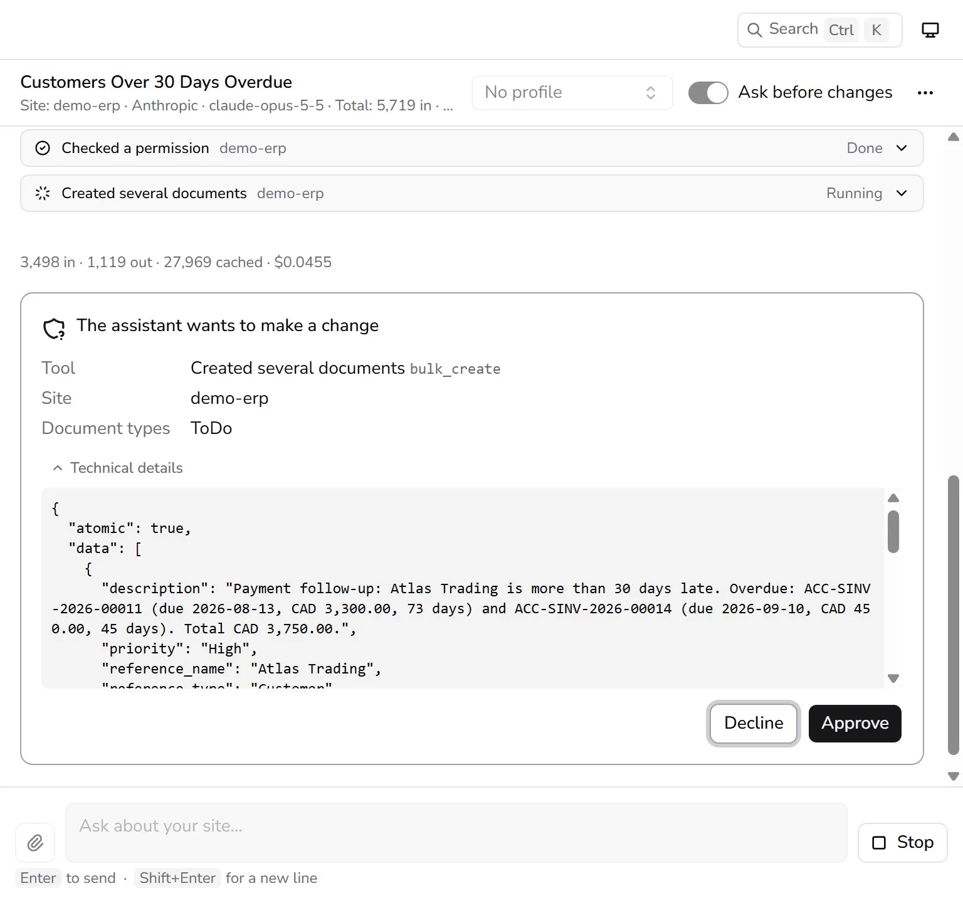The height and width of the screenshot is (903, 963).
Task: Click the monitor display icon
Action: pyautogui.click(x=930, y=30)
